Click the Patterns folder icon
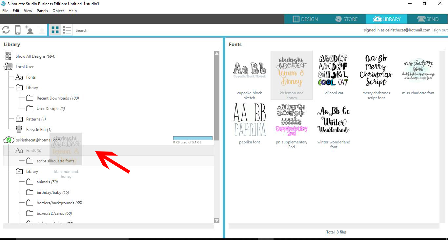The width and height of the screenshot is (448, 240). (19, 119)
